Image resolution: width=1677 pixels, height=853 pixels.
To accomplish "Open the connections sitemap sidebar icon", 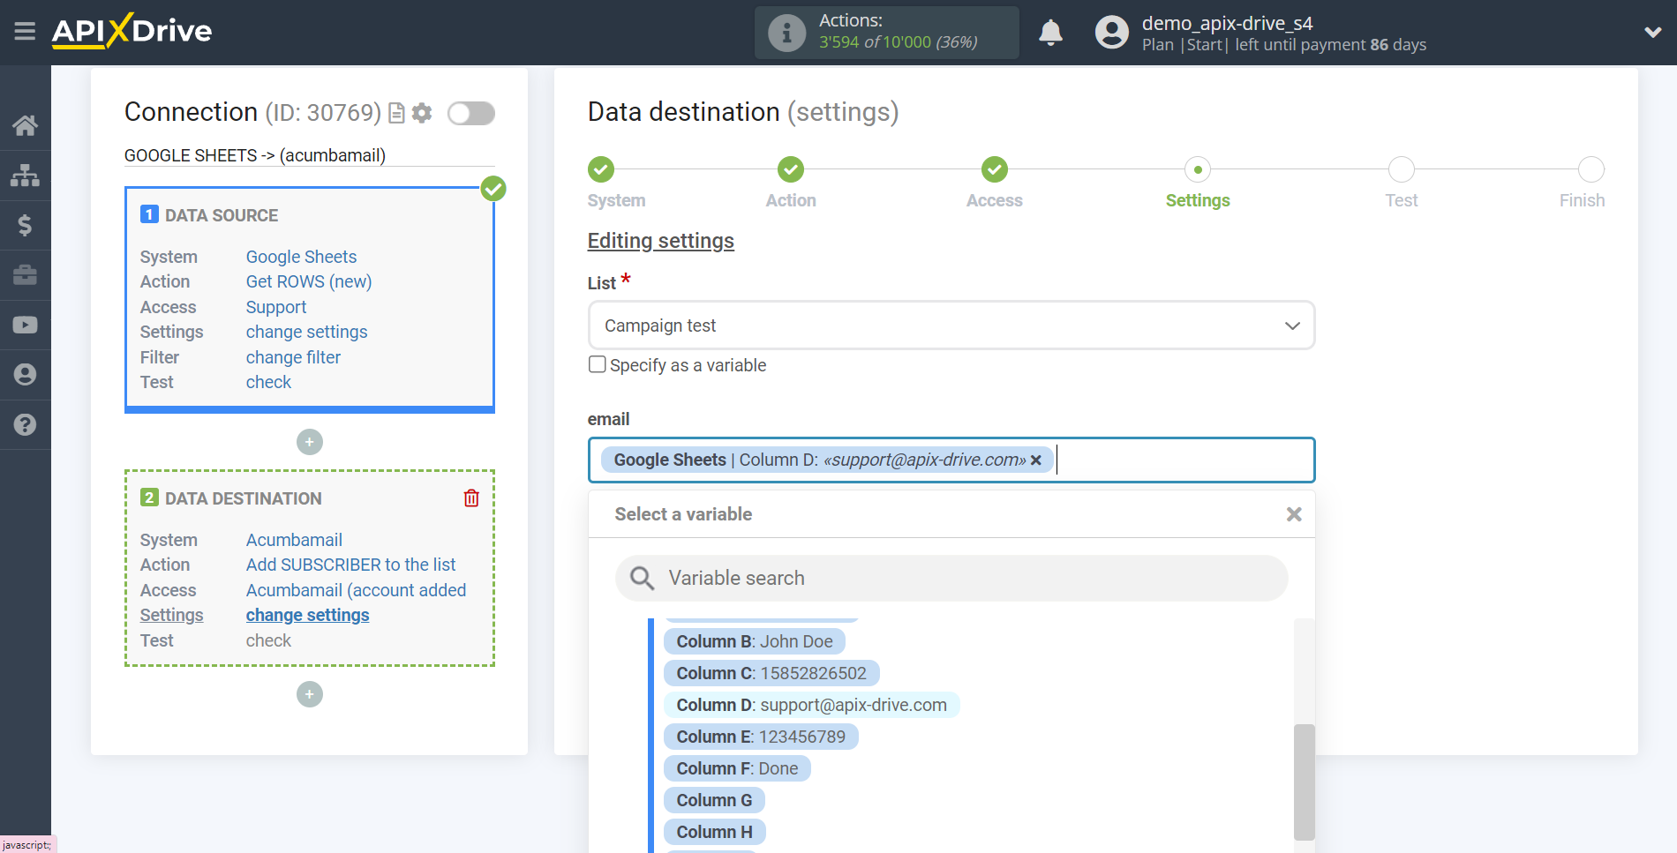I will pyautogui.click(x=25, y=176).
